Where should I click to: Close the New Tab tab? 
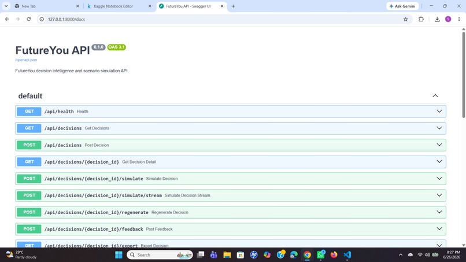(x=77, y=6)
